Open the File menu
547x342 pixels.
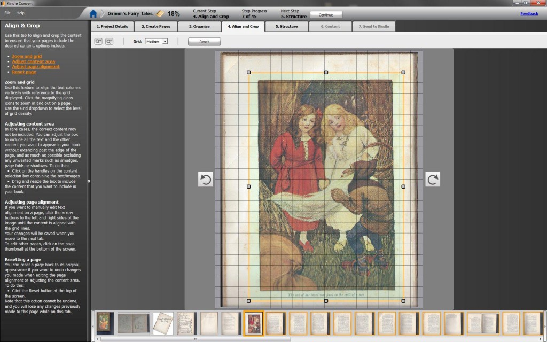[x=7, y=12]
